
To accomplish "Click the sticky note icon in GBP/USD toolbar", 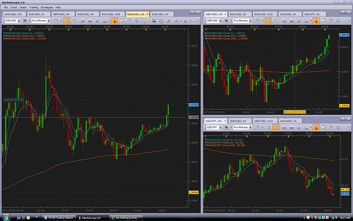I will coord(324,21).
